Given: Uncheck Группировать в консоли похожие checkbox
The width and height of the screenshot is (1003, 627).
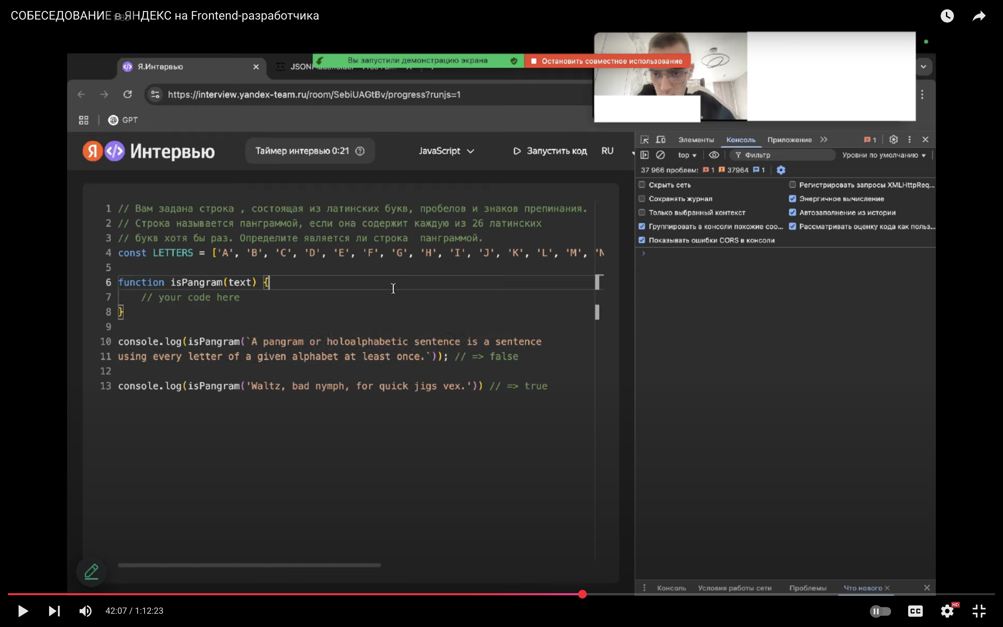Looking at the screenshot, I should [x=642, y=226].
